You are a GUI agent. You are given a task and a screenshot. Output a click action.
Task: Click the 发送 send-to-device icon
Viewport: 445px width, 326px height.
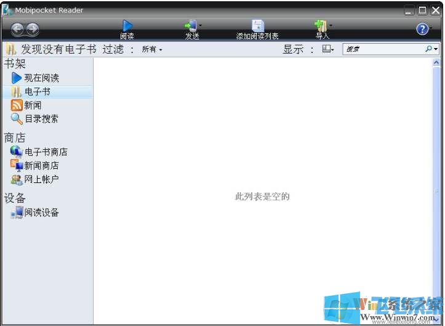pos(191,26)
